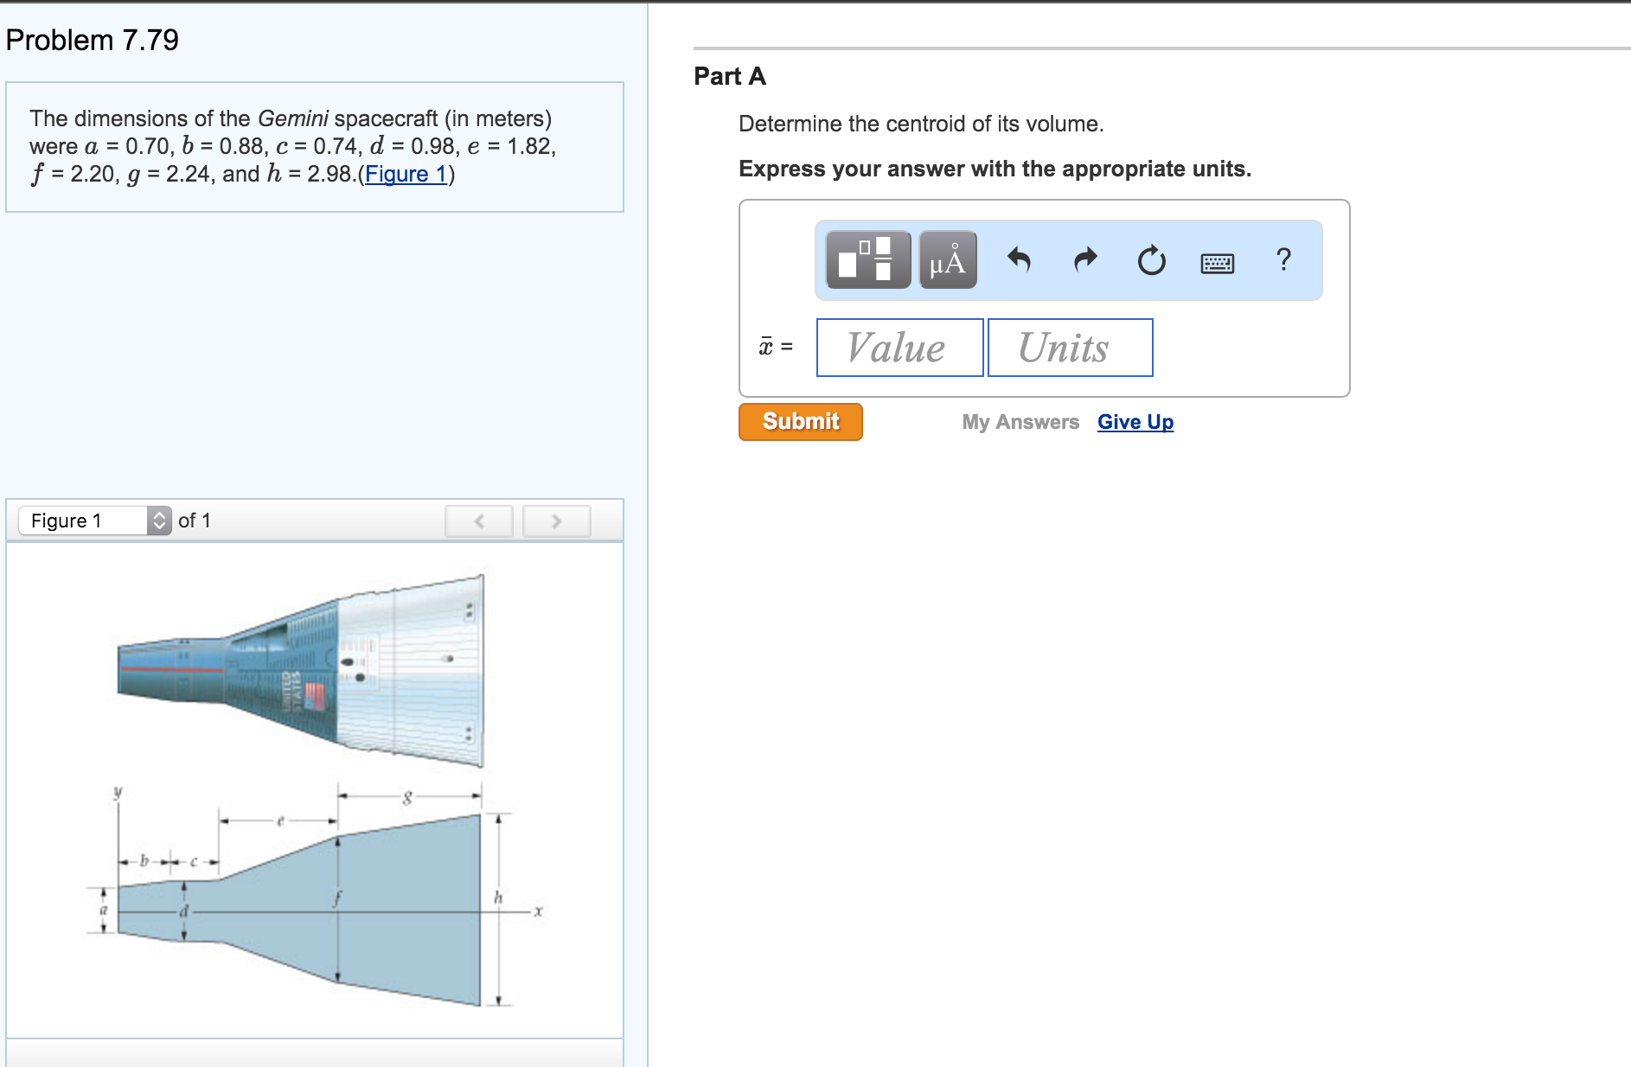Click the Value input field
The image size is (1631, 1067).
(899, 348)
